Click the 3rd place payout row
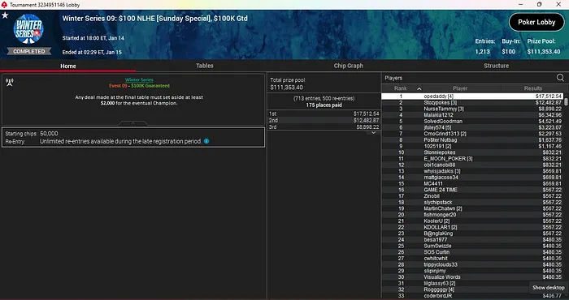569x300 pixels. point(324,127)
